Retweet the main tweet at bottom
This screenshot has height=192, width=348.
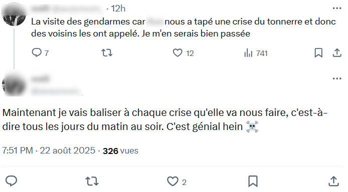click(x=92, y=181)
